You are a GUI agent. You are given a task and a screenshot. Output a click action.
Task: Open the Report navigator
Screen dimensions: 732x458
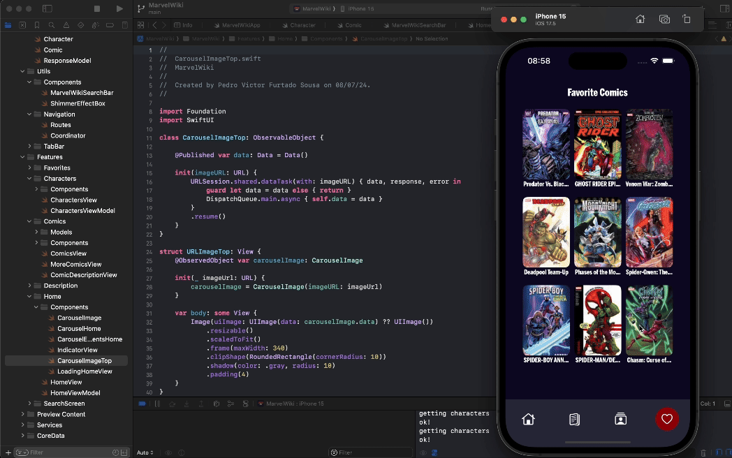(x=124, y=25)
